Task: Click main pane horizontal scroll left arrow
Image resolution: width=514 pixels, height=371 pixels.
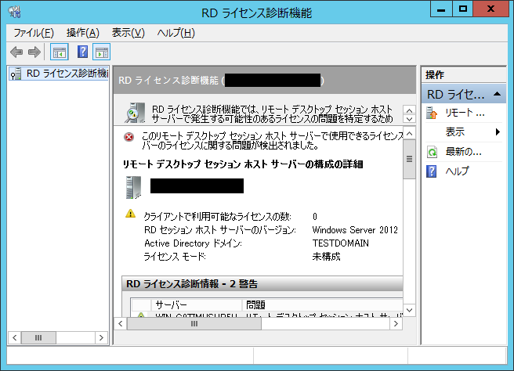Action: point(121,324)
